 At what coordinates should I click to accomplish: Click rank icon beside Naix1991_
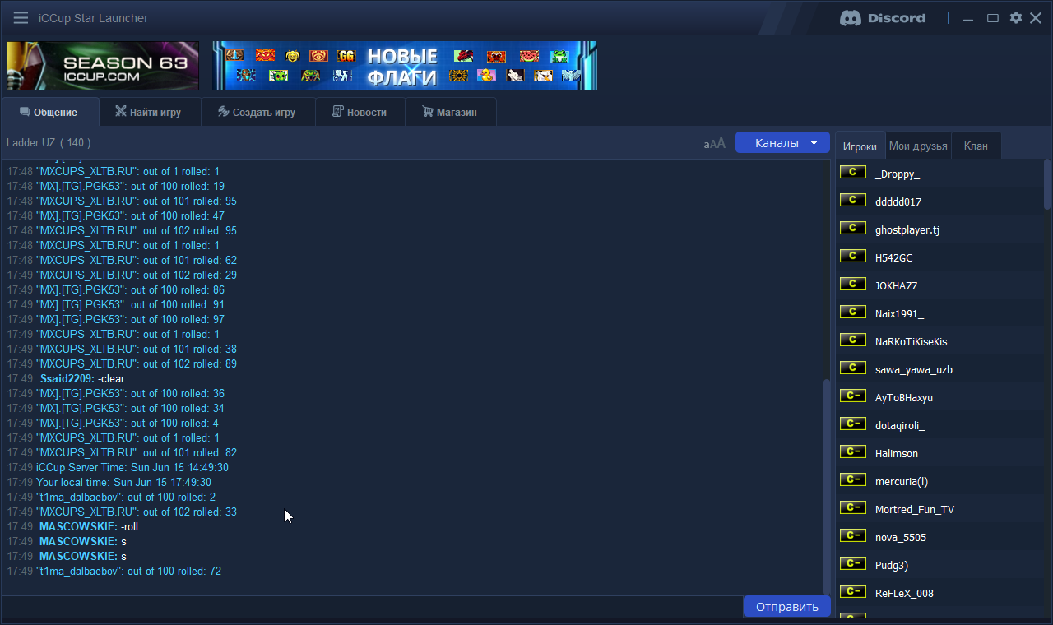[x=852, y=312]
